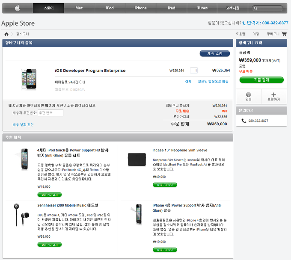Click the printer icon to print
The height and width of the screenshot is (260, 291).
pos(248,95)
